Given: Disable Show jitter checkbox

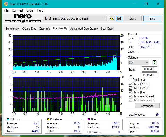Looking at the screenshot, I should tap(130, 92).
